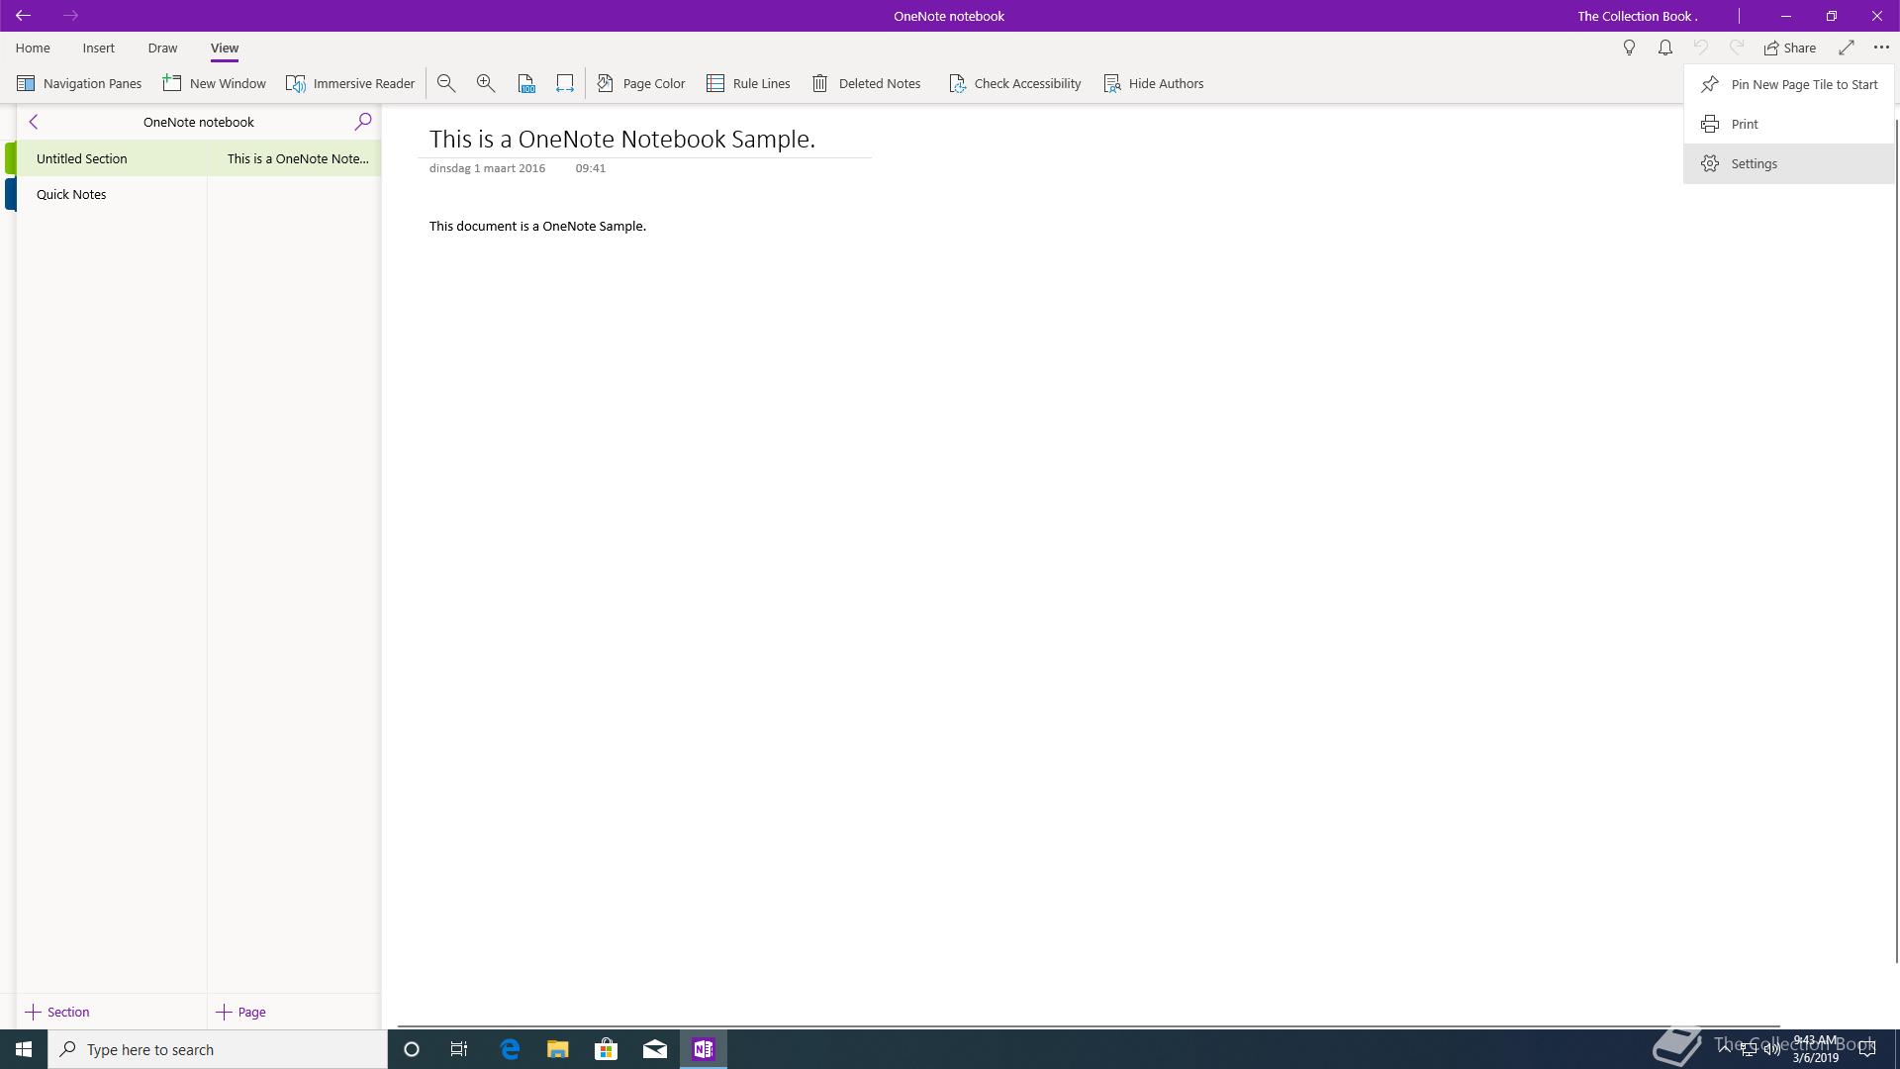
Task: Launch Microsoft Edge from taskbar
Action: point(510,1049)
